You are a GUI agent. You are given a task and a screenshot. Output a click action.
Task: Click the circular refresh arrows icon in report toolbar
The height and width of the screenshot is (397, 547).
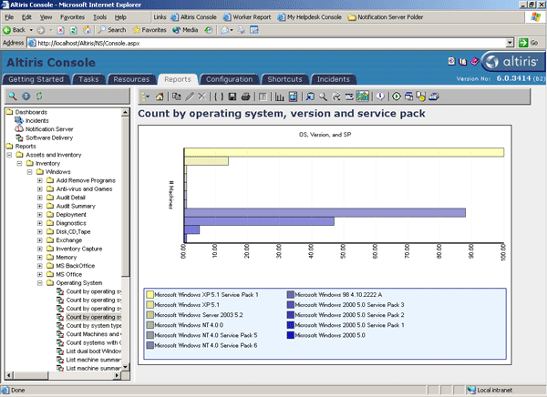[x=336, y=97]
